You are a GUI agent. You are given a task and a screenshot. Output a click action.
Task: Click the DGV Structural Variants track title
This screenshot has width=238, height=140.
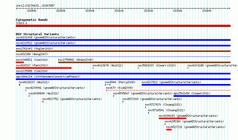(x=37, y=34)
